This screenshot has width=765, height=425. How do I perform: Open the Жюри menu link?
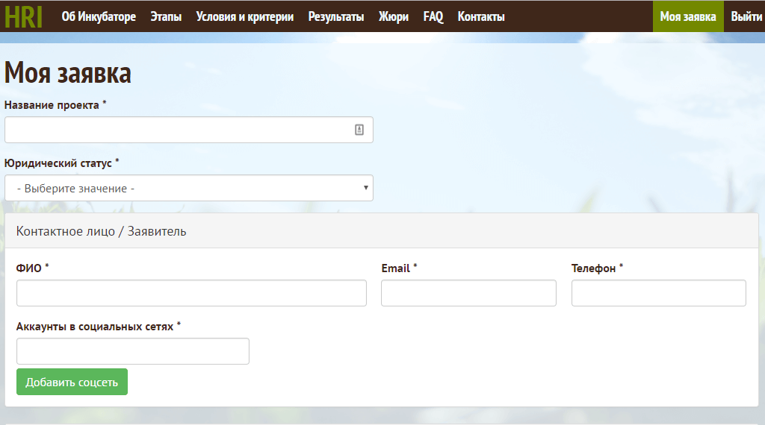[394, 16]
